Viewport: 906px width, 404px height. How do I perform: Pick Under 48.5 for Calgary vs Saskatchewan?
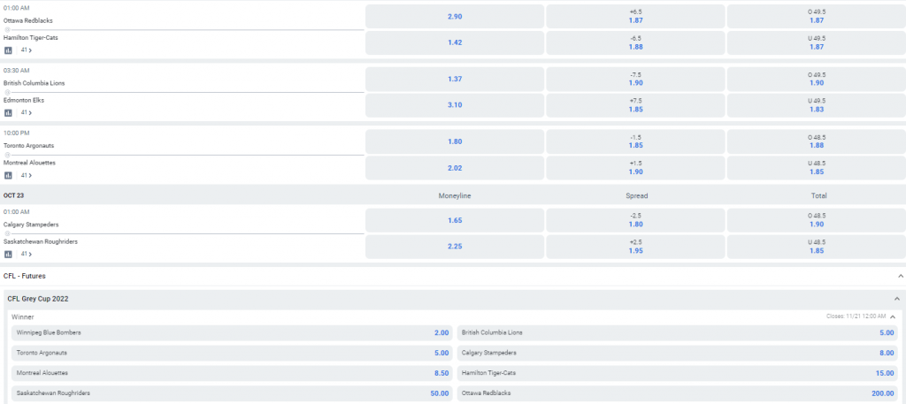pos(817,247)
